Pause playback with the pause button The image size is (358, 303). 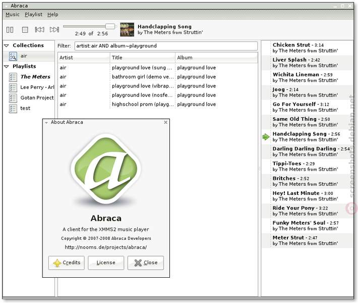(10, 30)
